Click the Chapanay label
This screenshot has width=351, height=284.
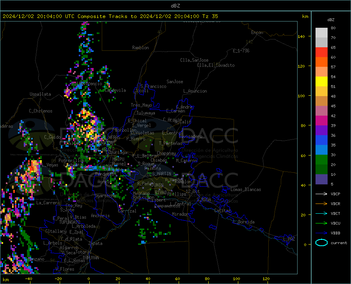tap(166, 153)
